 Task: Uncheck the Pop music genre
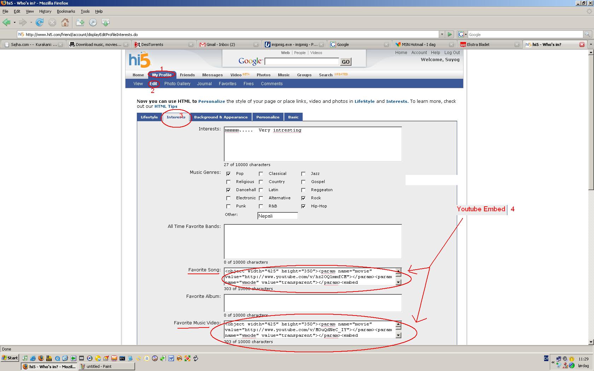point(228,174)
